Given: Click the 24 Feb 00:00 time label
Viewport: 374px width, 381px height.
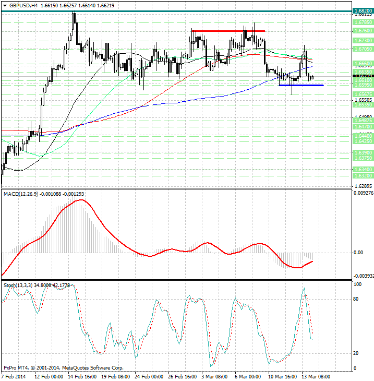Looking at the screenshot, I should [x=149, y=377].
